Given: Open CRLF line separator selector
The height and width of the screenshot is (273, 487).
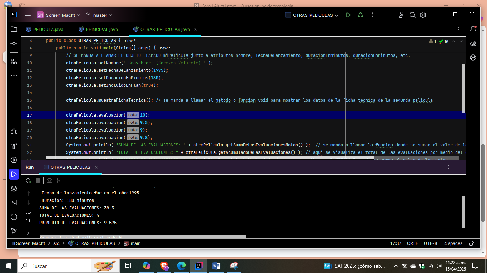Looking at the screenshot, I should (412, 243).
